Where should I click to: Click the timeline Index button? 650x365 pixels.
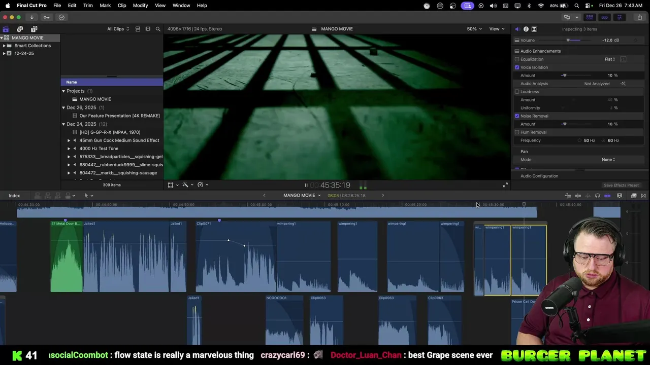click(14, 196)
